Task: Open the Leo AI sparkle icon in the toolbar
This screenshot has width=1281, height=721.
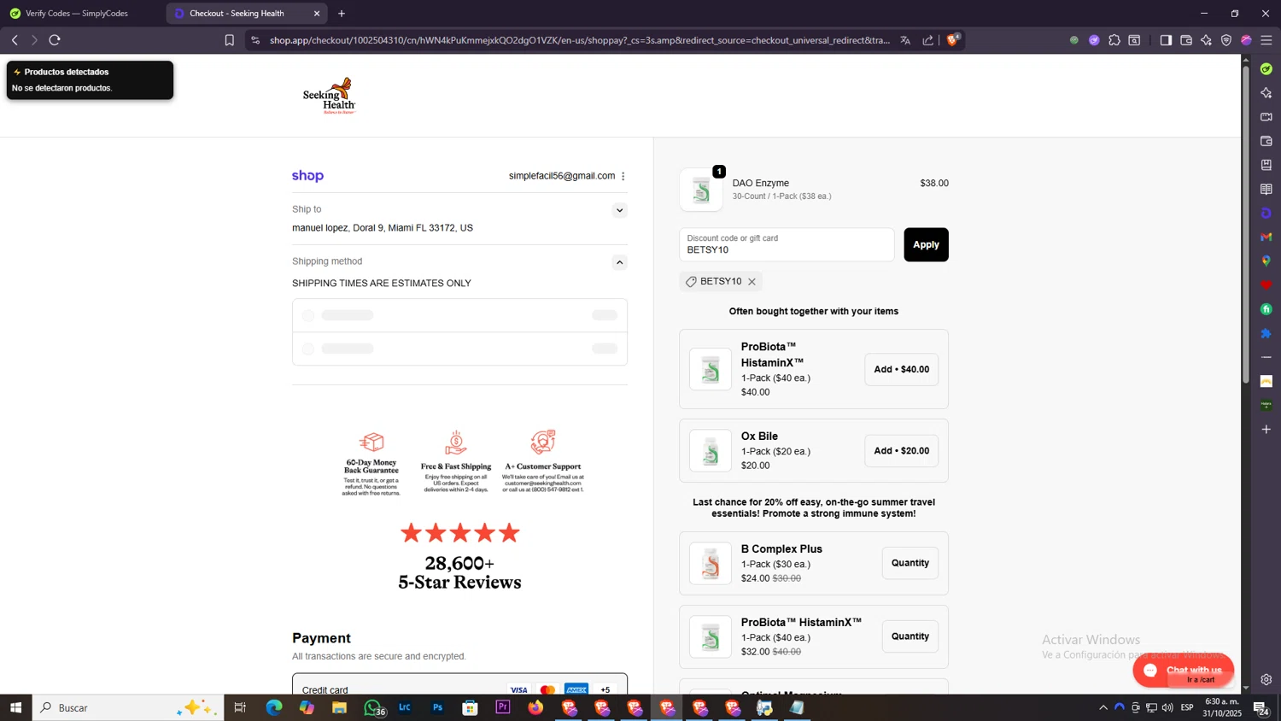Action: [x=1206, y=40]
